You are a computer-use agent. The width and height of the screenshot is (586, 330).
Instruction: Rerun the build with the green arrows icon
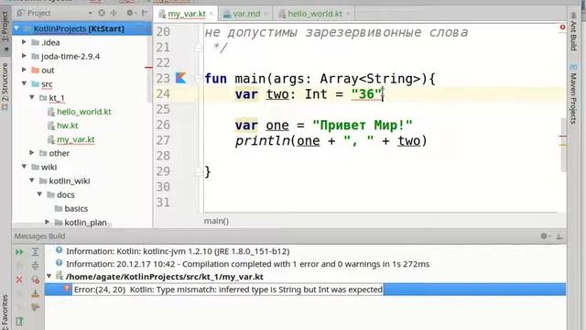(x=19, y=252)
